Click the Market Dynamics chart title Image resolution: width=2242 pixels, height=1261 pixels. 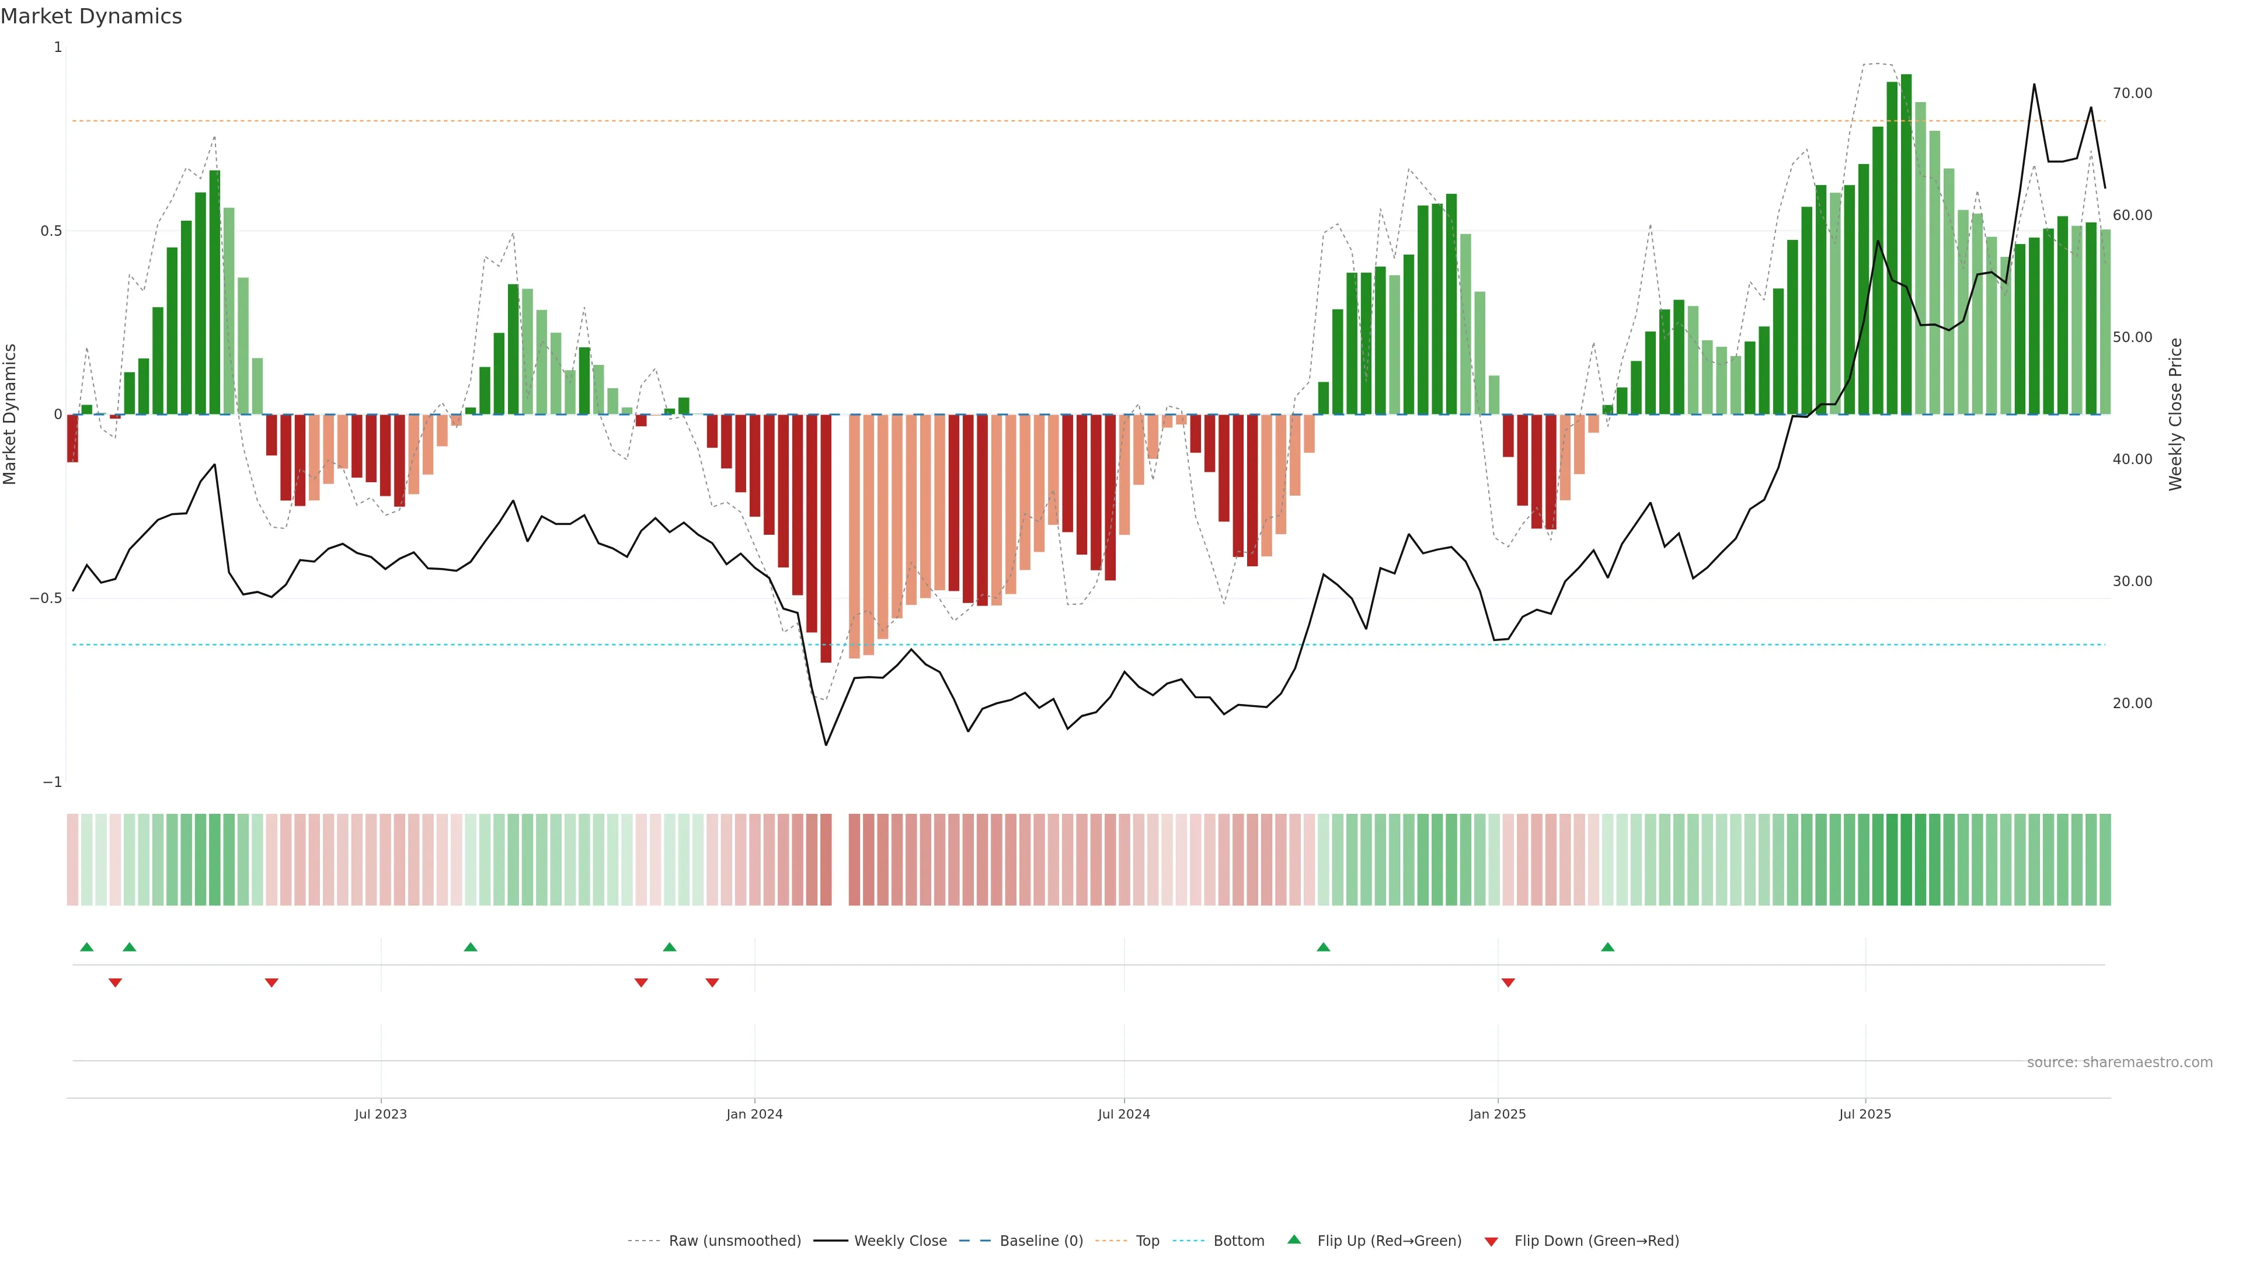92,16
